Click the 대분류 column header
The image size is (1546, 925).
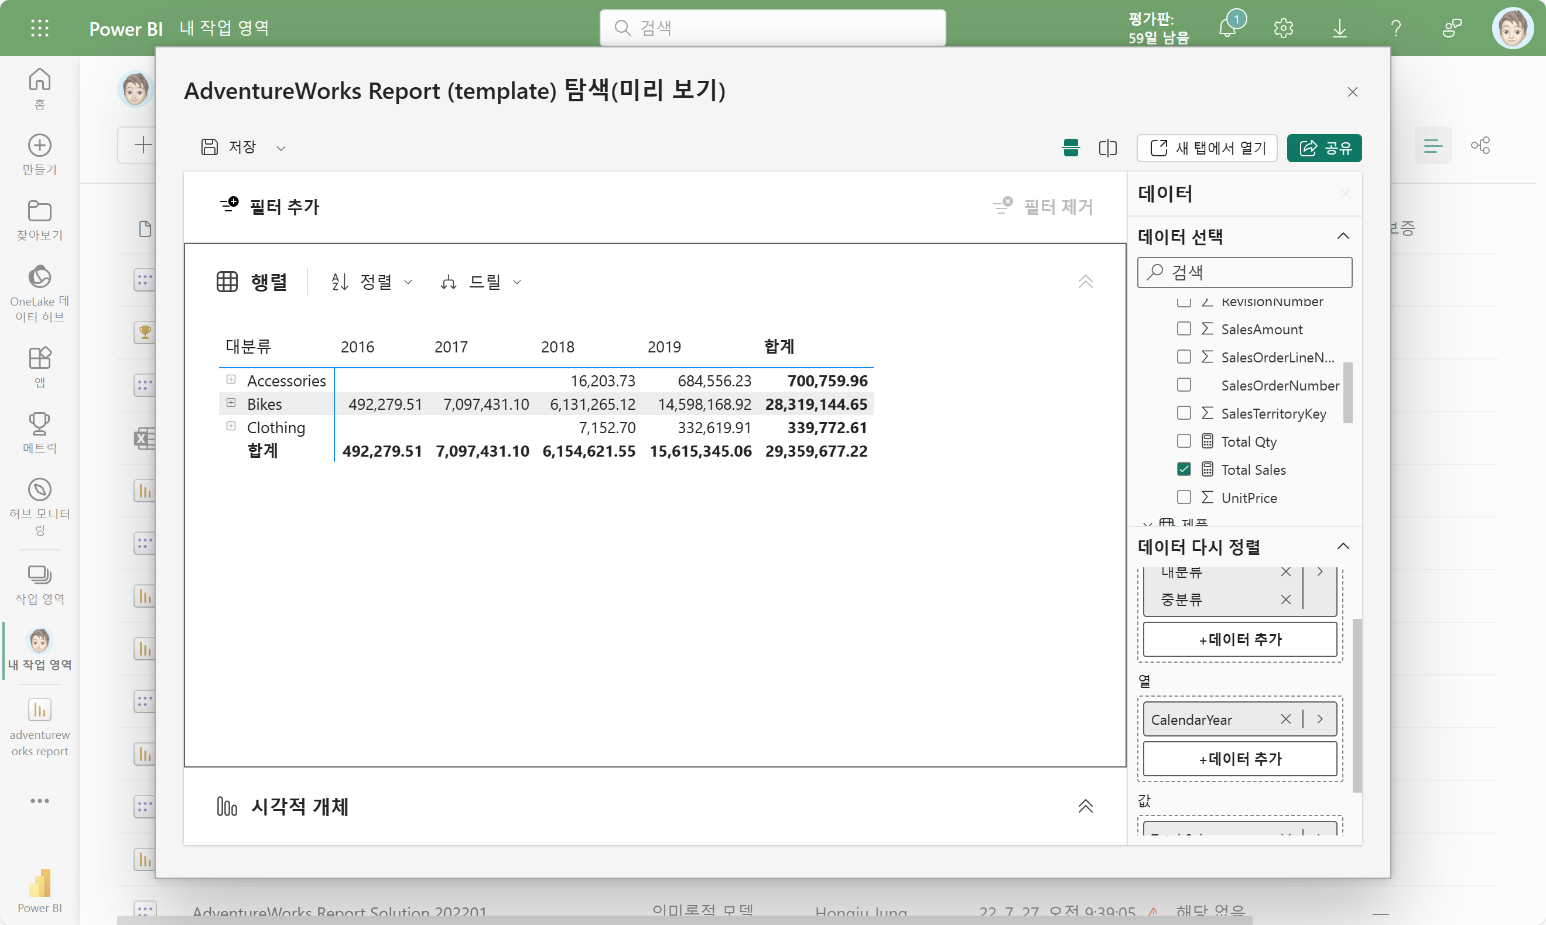pos(248,347)
